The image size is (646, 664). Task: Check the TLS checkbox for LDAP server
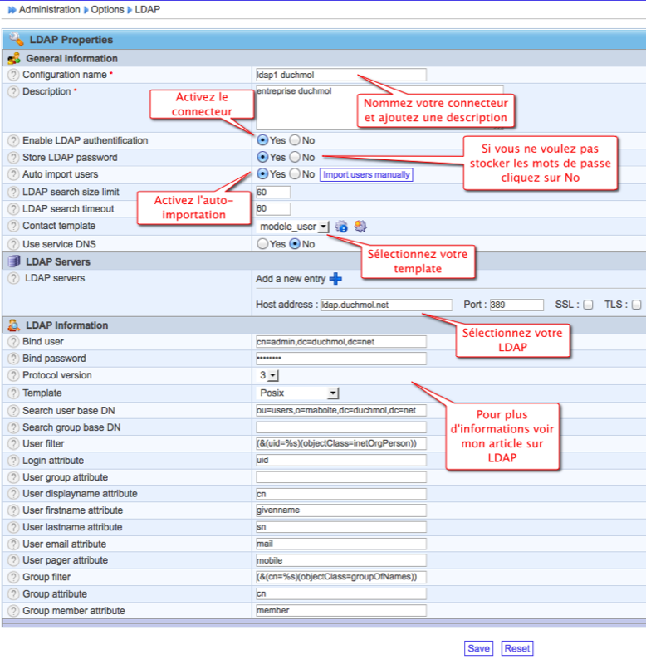coord(636,305)
